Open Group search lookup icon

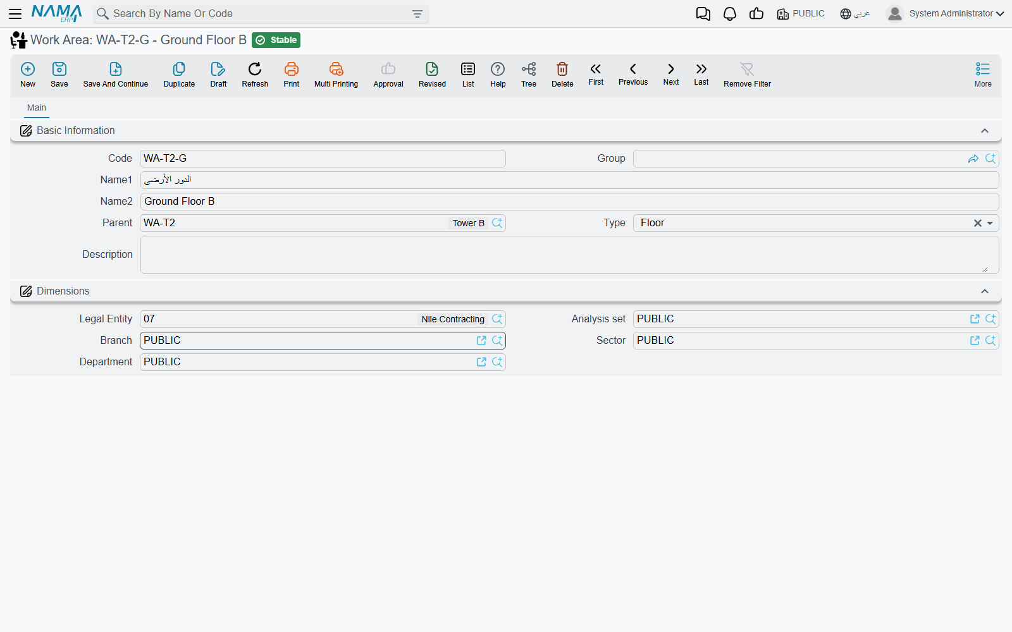click(x=990, y=159)
